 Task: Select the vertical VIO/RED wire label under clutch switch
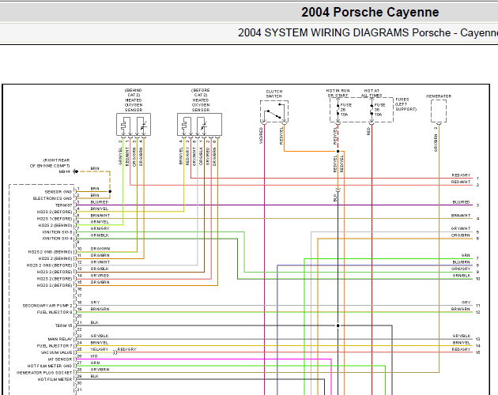(x=261, y=136)
